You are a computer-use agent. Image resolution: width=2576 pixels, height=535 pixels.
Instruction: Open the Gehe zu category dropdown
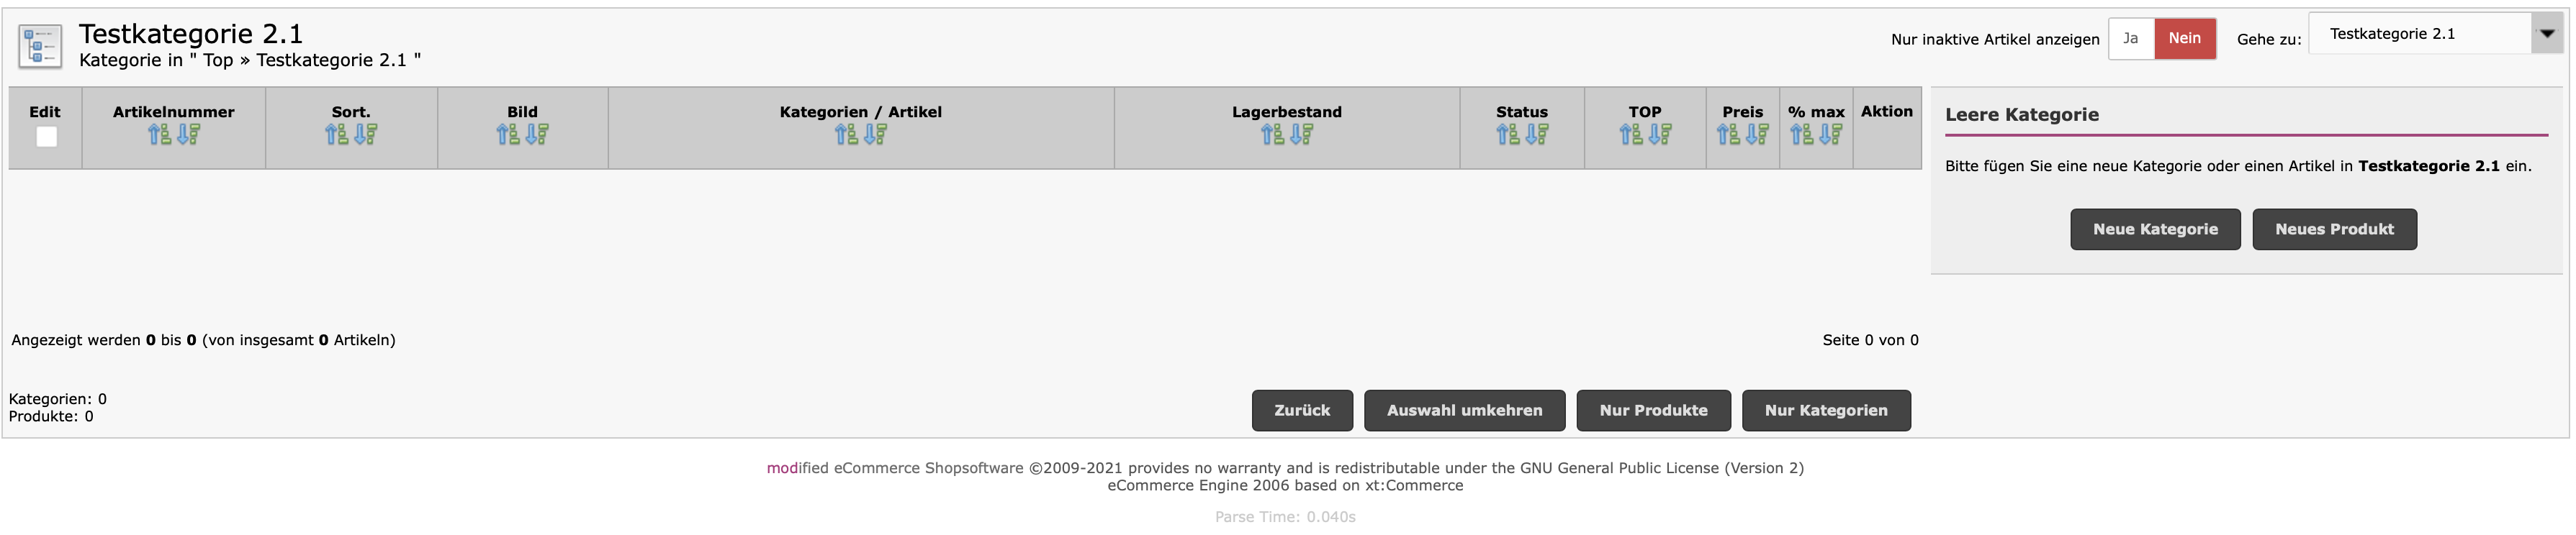click(2546, 34)
